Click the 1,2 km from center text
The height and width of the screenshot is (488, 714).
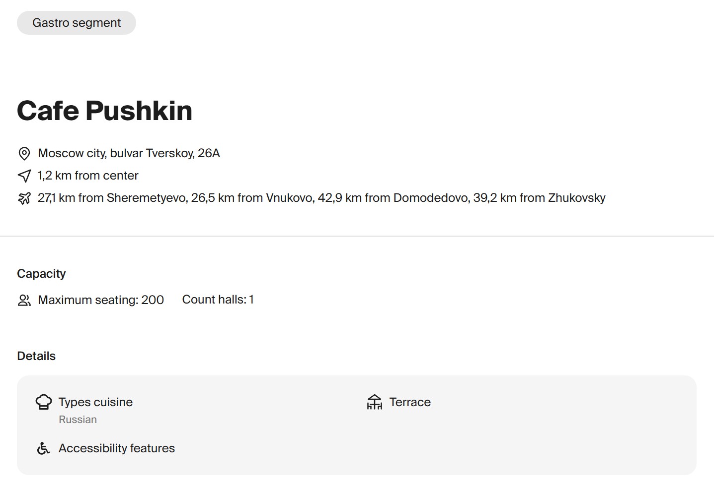(88, 176)
